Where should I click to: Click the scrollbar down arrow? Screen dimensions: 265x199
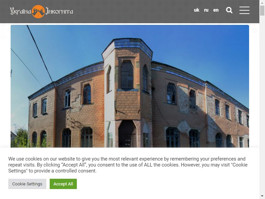tap(262, 196)
